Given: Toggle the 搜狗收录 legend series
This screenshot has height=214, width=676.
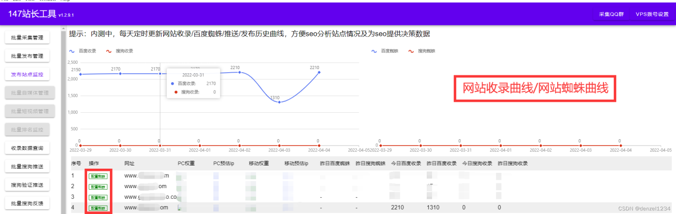Looking at the screenshot, I should point(120,51).
